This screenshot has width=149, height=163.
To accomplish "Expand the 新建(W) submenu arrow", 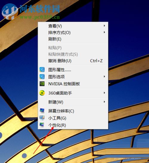I will (x=104, y=102).
